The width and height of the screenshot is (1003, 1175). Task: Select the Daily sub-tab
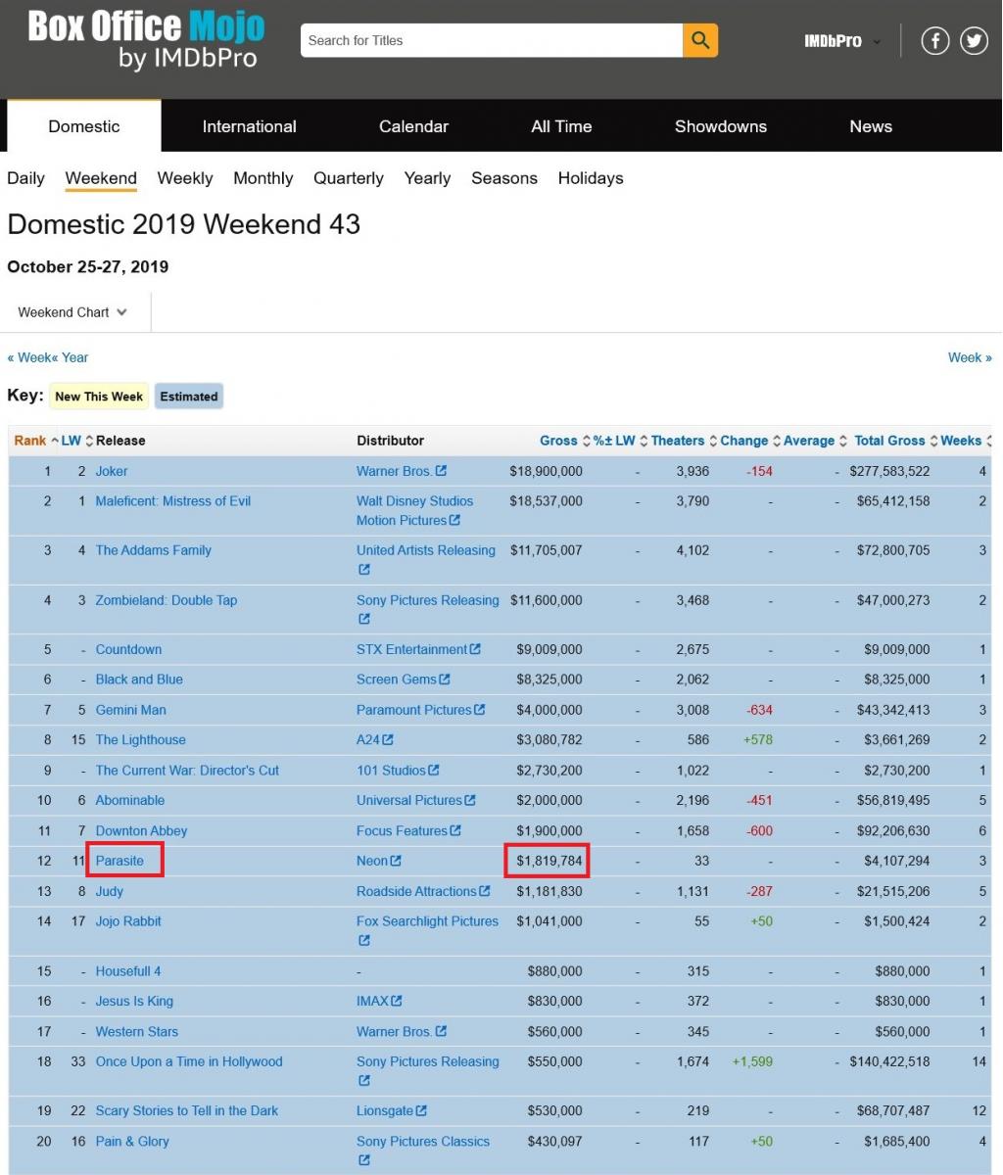tap(26, 178)
